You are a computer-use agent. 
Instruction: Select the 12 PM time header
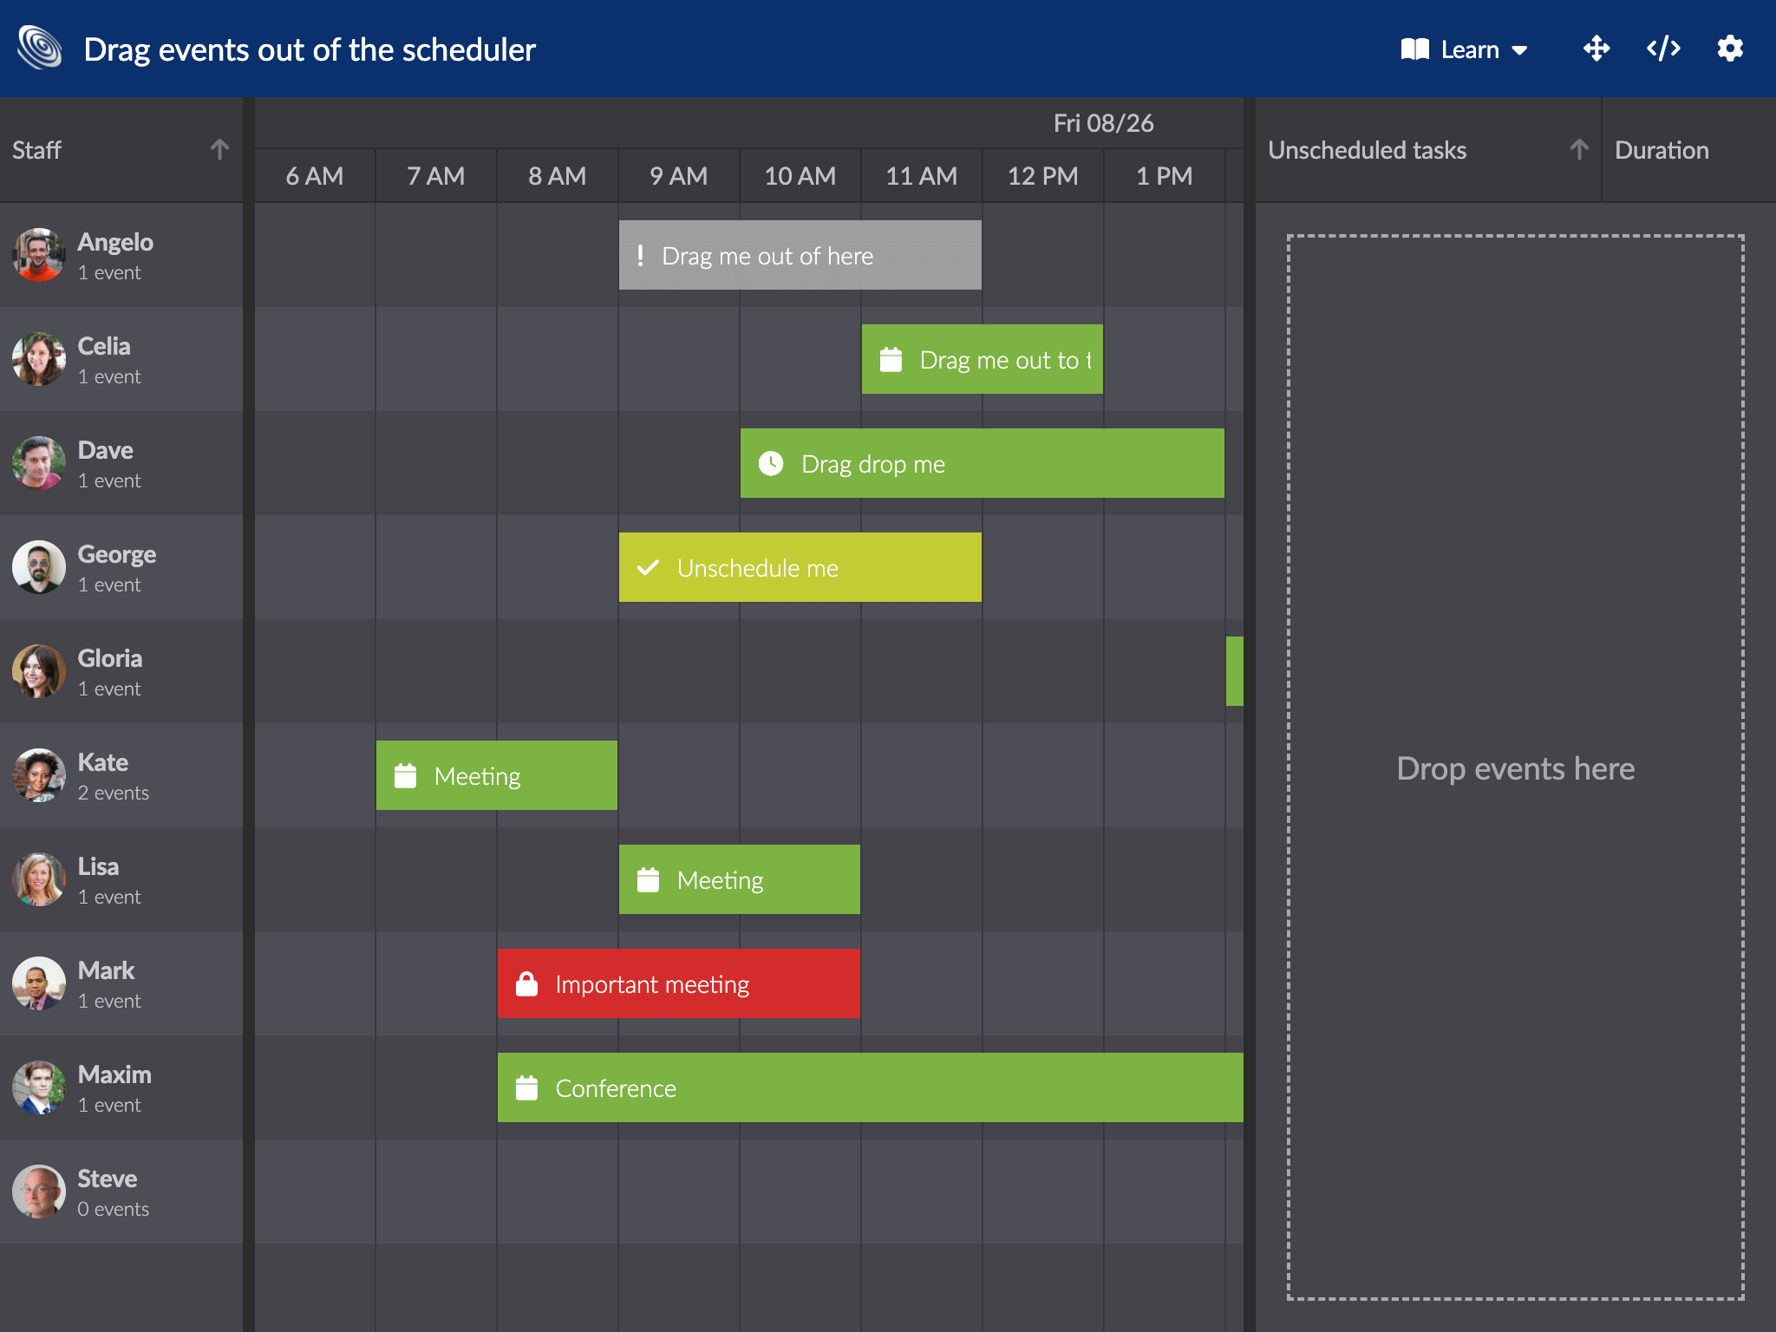[x=1042, y=175]
